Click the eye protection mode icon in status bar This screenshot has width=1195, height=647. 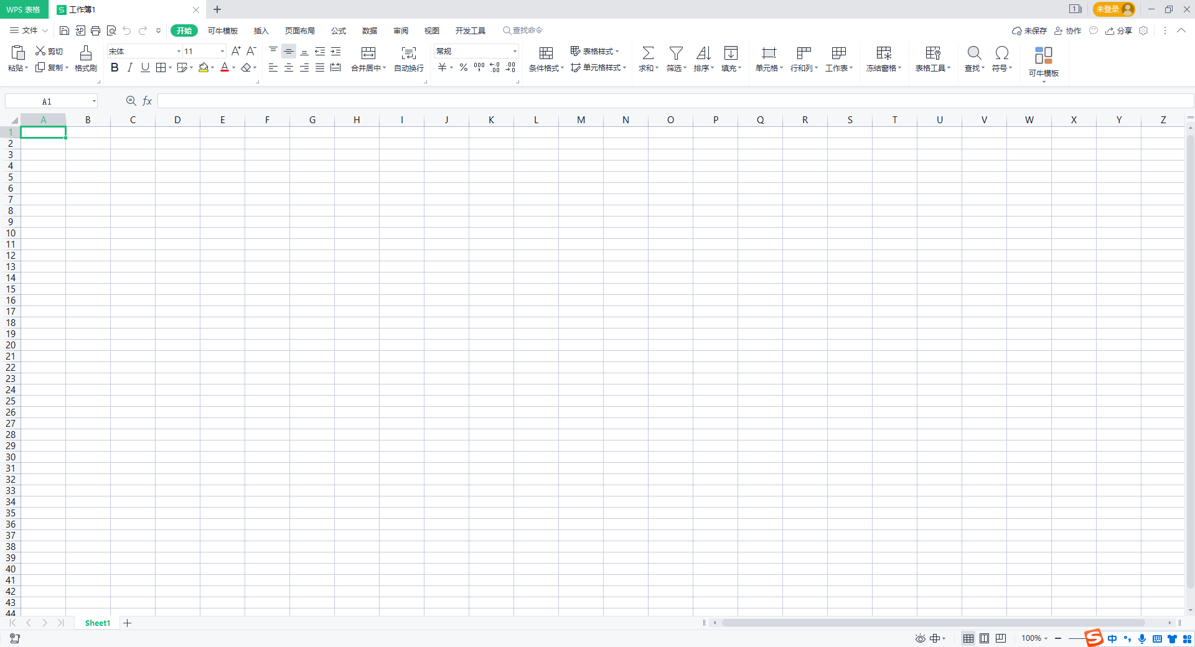(x=920, y=638)
